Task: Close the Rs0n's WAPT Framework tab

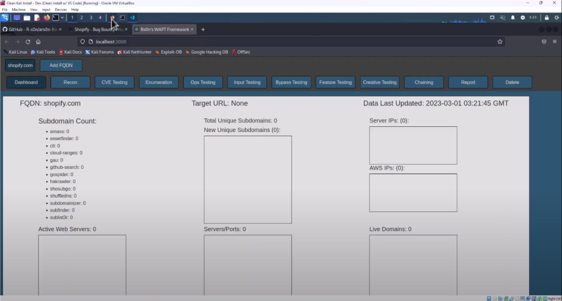Action: (192, 29)
